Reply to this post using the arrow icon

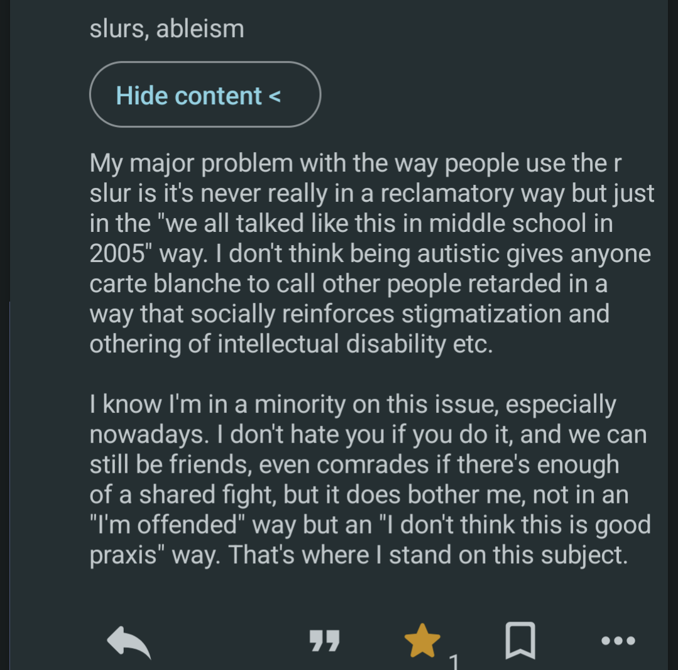pos(129,642)
